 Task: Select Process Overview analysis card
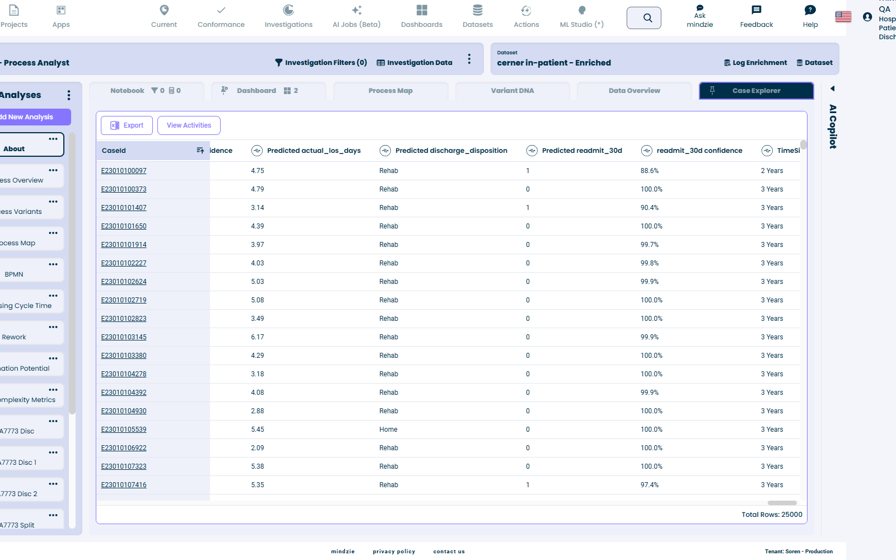coord(31,175)
